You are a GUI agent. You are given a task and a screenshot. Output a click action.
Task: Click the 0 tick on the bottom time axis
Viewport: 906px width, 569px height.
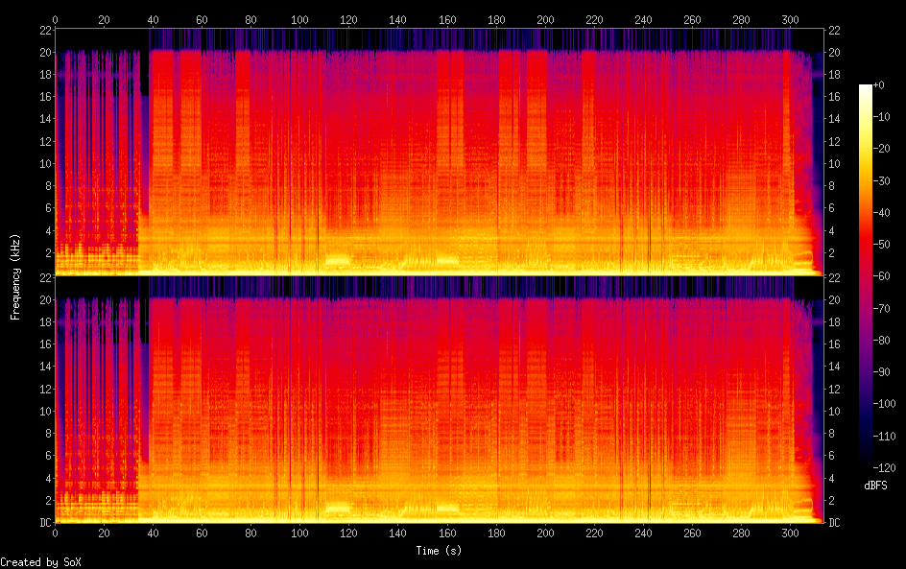(55, 533)
